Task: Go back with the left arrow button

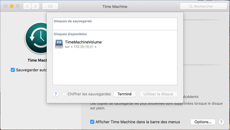Action: [x=27, y=6]
